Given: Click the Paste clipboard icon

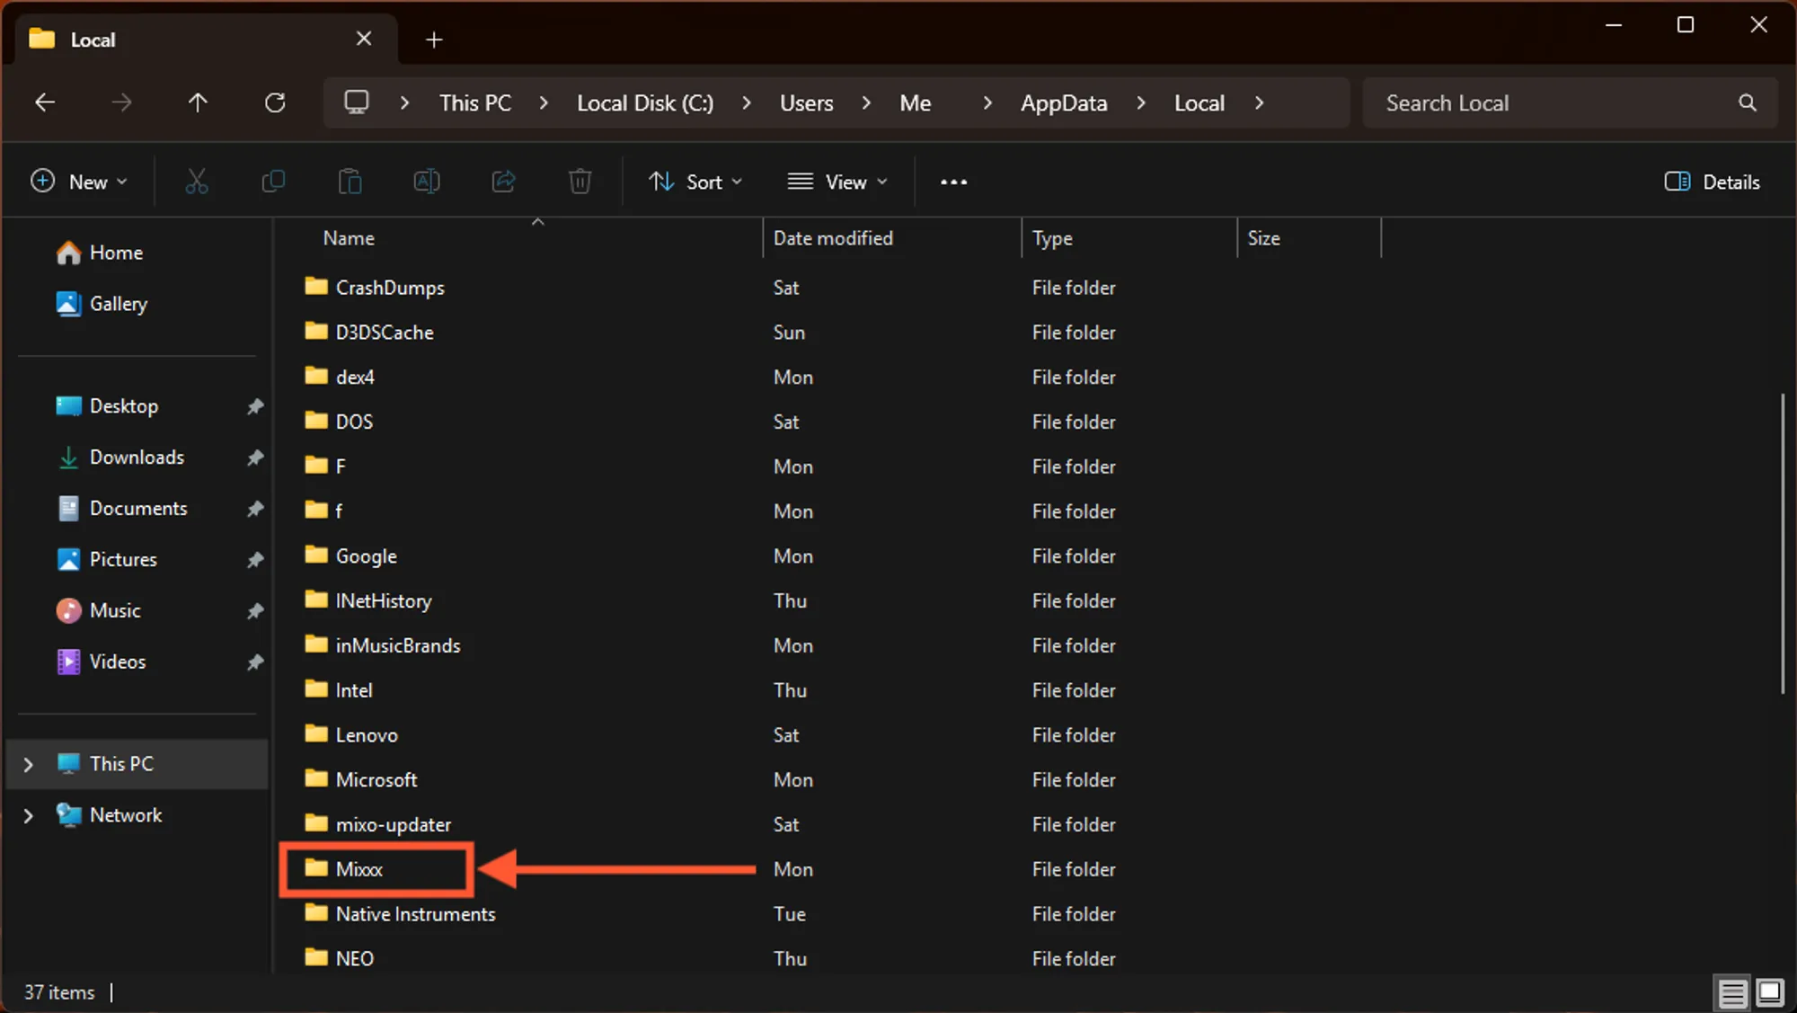Looking at the screenshot, I should tap(350, 182).
